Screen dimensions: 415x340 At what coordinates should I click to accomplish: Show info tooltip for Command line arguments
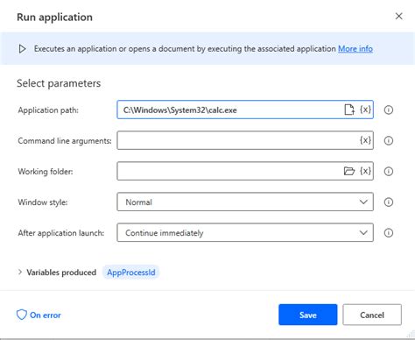tap(389, 141)
